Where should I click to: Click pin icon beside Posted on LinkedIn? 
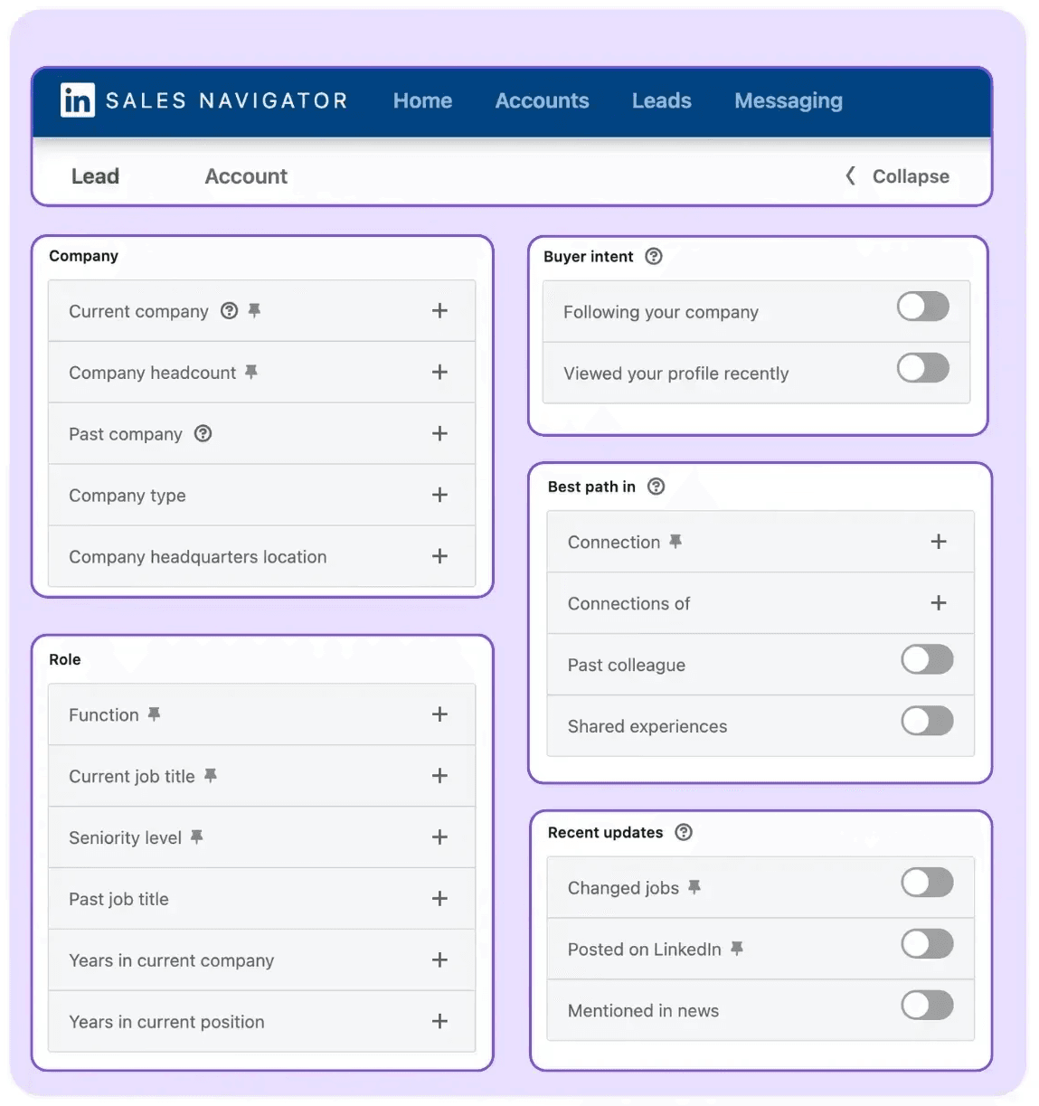tap(737, 949)
